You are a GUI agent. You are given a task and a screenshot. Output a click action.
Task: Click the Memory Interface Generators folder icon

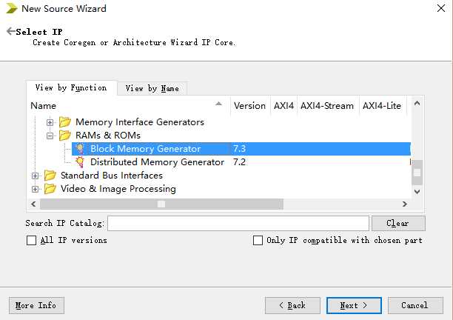[65, 122]
